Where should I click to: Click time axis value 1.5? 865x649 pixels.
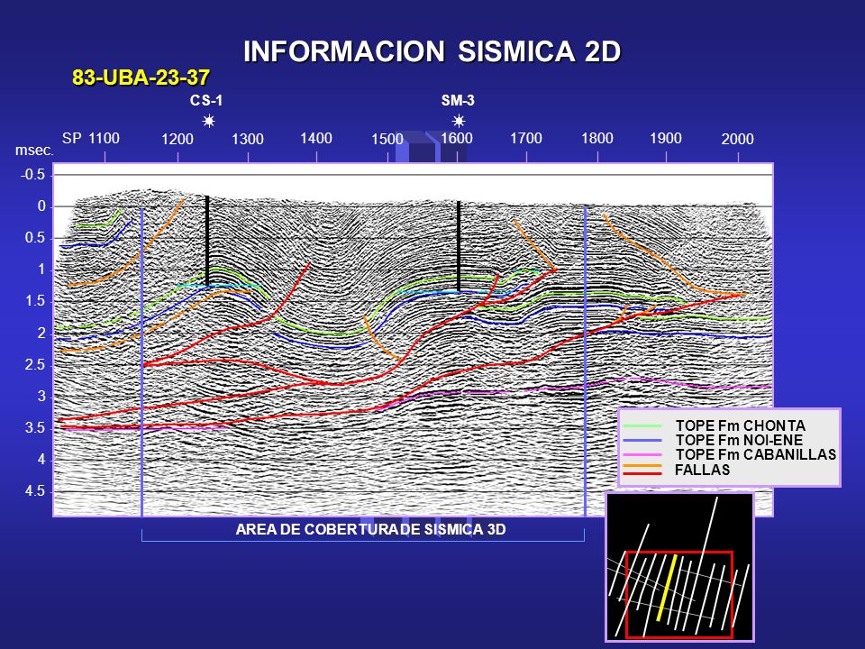tap(35, 301)
